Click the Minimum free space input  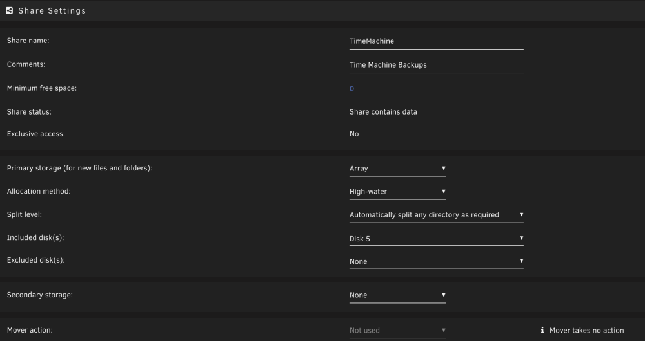pyautogui.click(x=397, y=89)
